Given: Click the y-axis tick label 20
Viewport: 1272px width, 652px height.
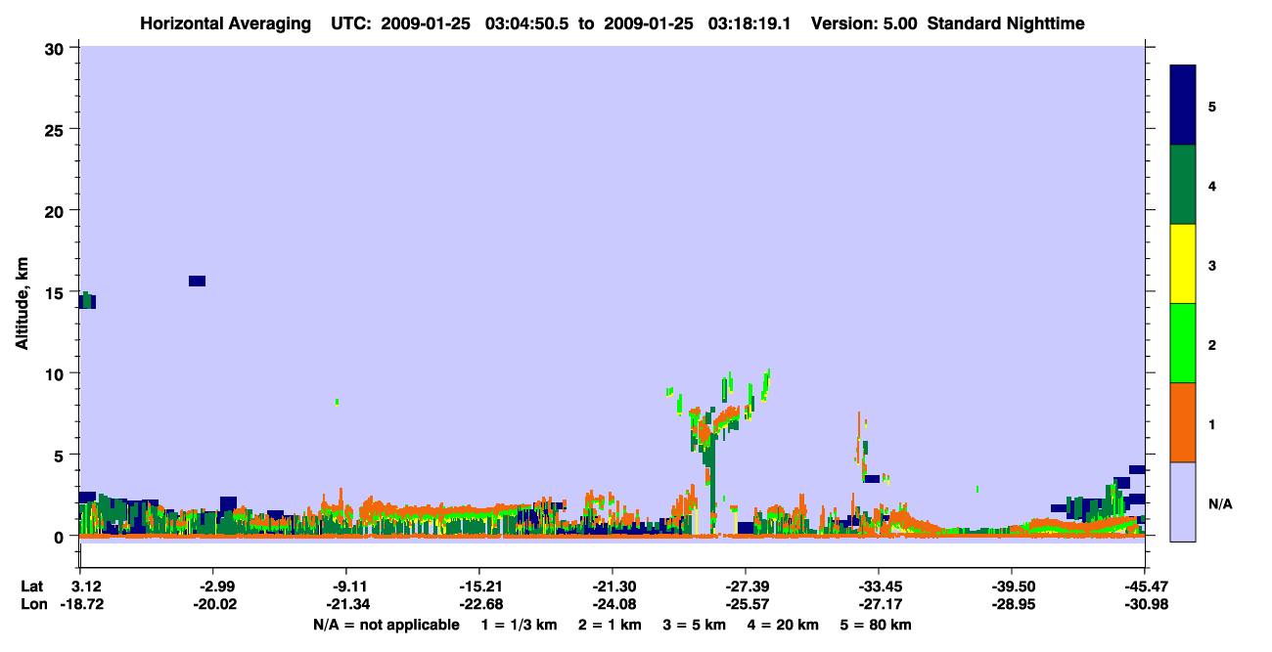Looking at the screenshot, I should pyautogui.click(x=57, y=211).
